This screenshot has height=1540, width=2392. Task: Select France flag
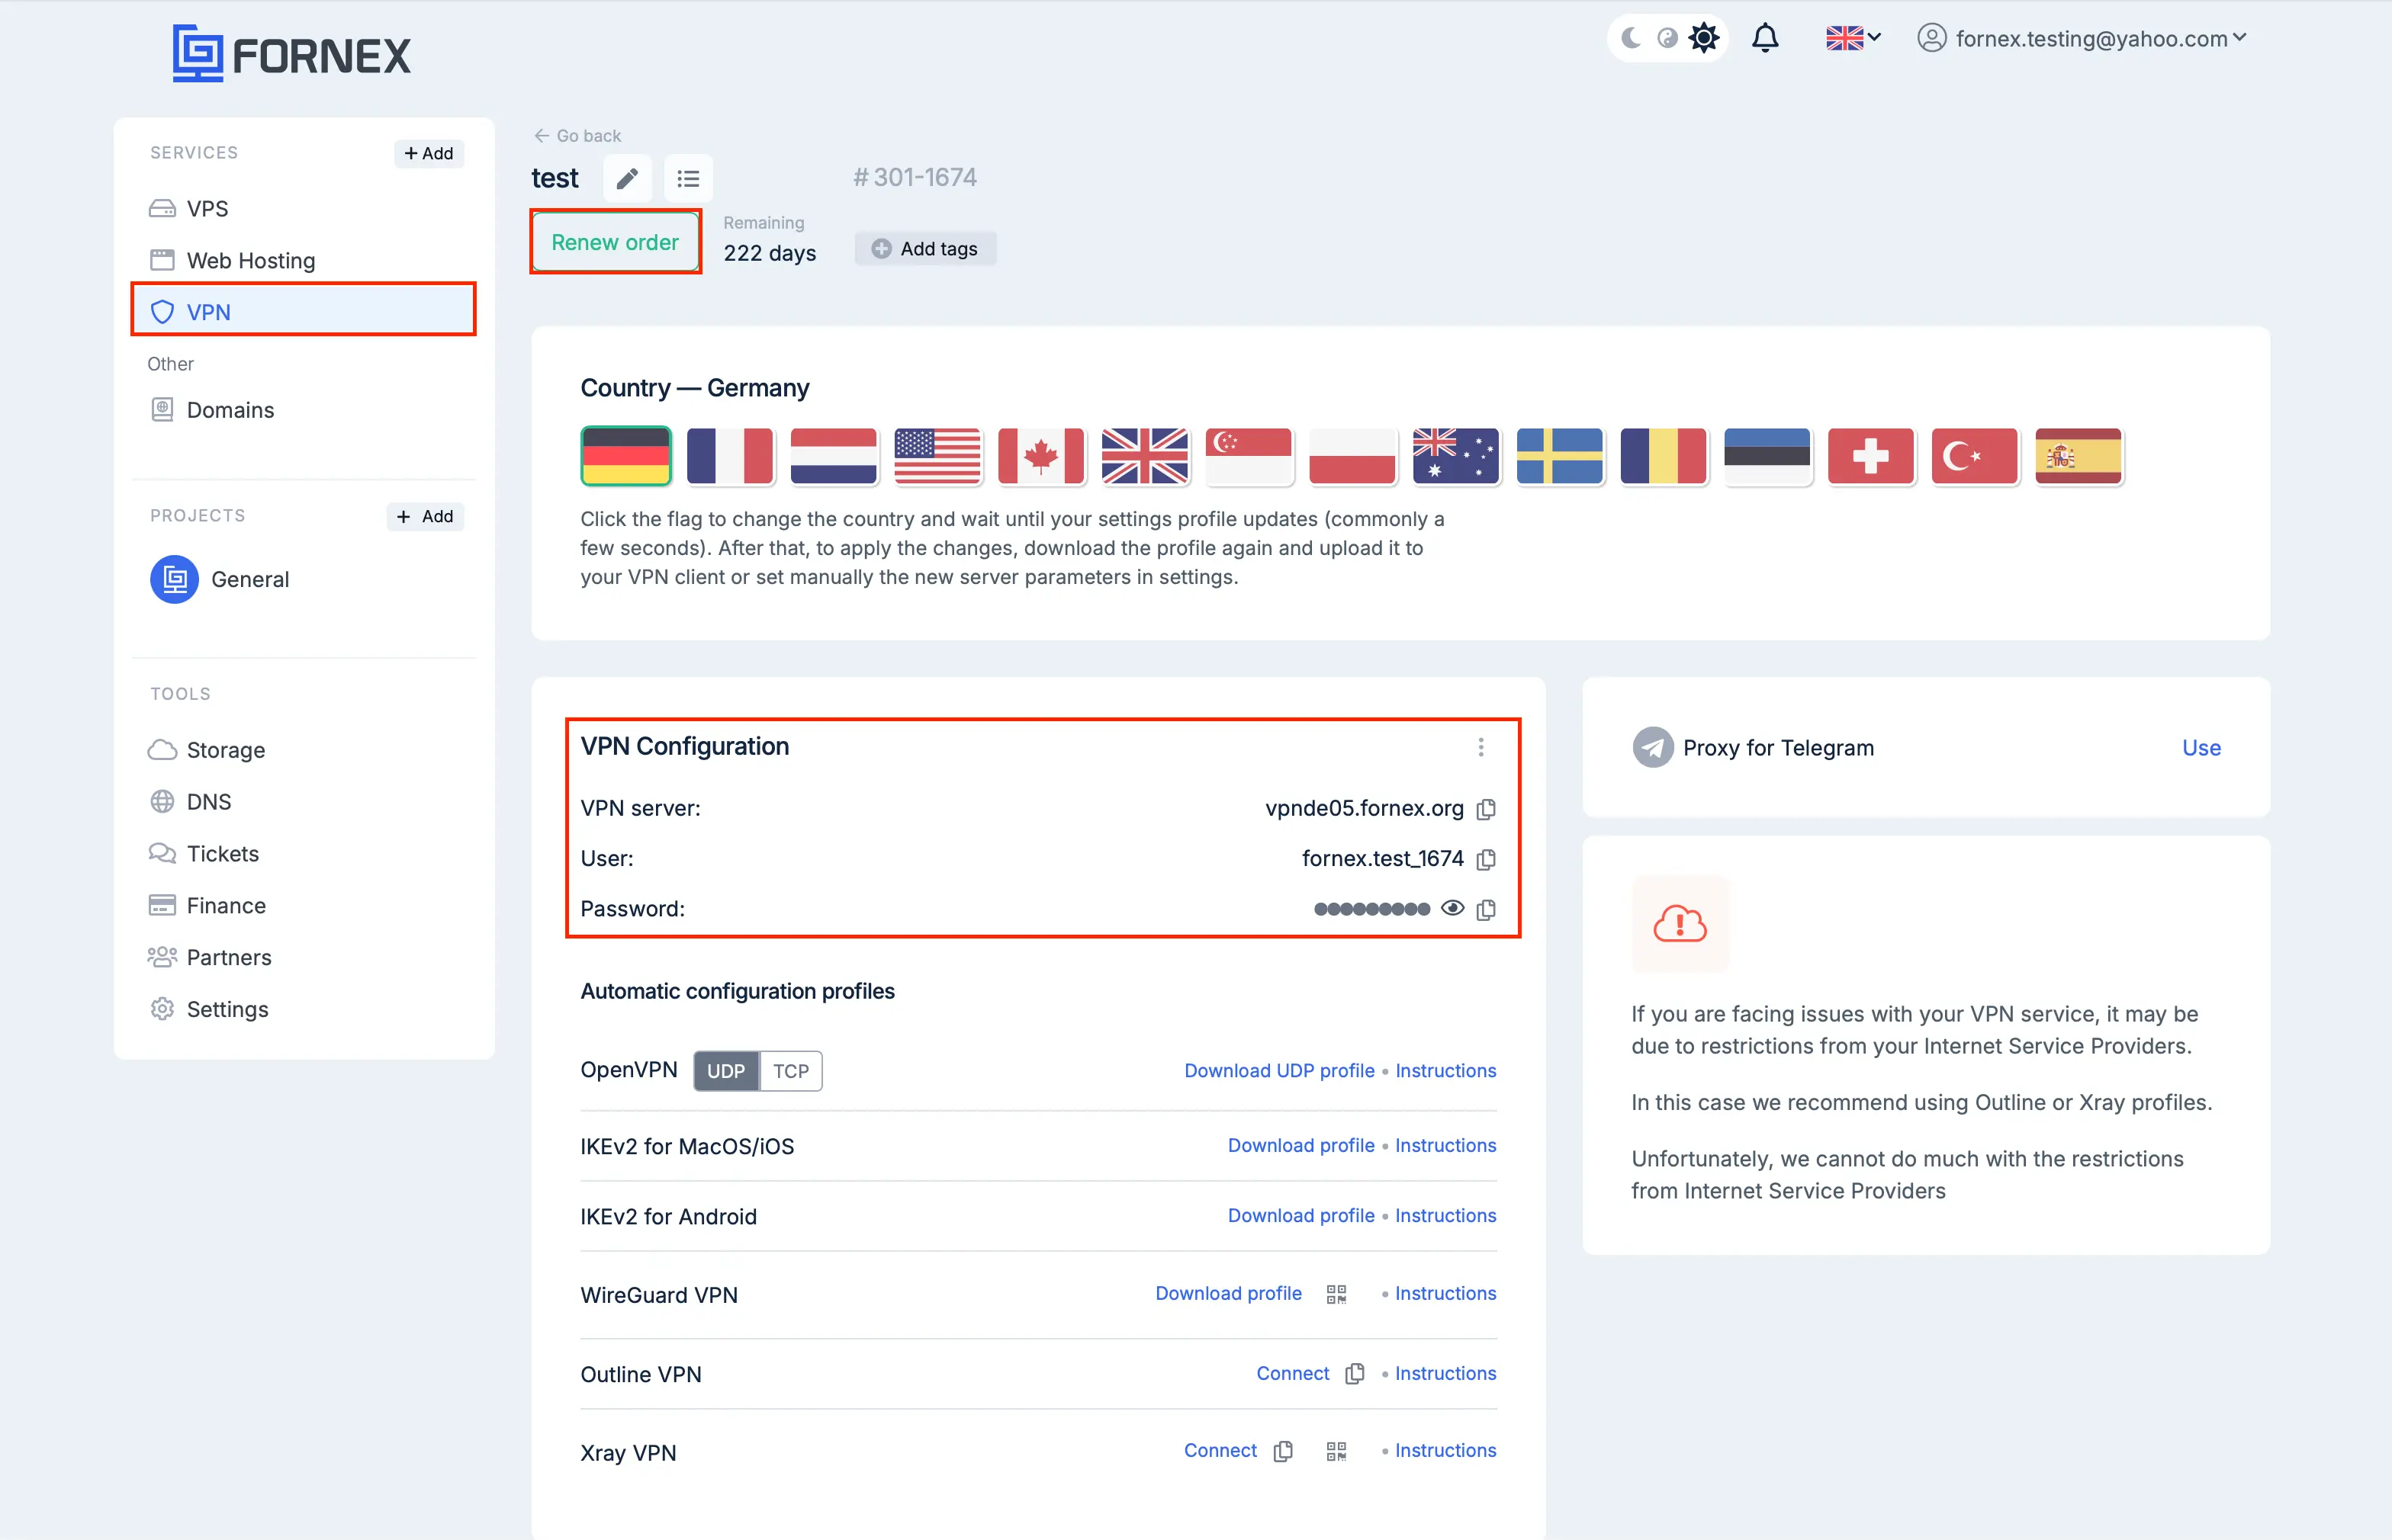(730, 456)
